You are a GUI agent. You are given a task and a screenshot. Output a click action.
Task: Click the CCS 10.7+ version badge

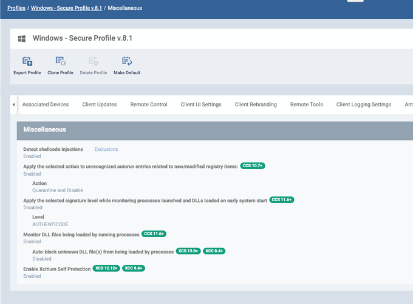pyautogui.click(x=253, y=166)
